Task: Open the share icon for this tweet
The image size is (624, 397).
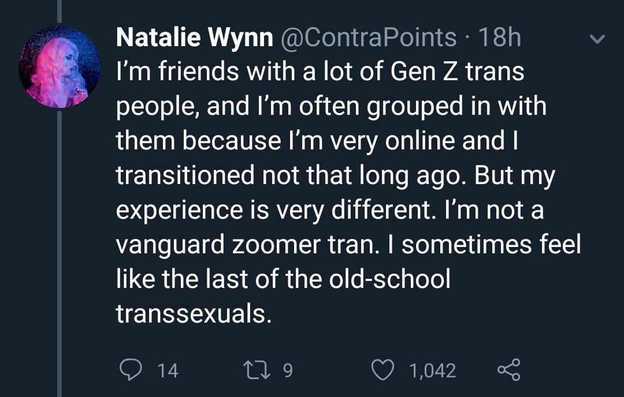Action: coord(509,369)
